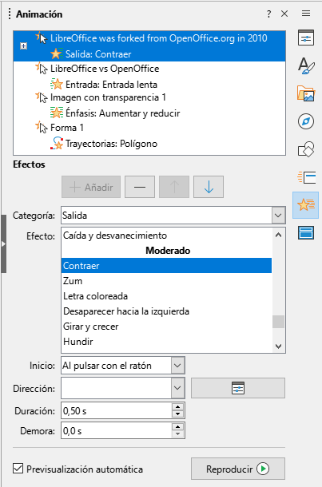Remove effect with the minus button
The image size is (322, 487).
(140, 187)
